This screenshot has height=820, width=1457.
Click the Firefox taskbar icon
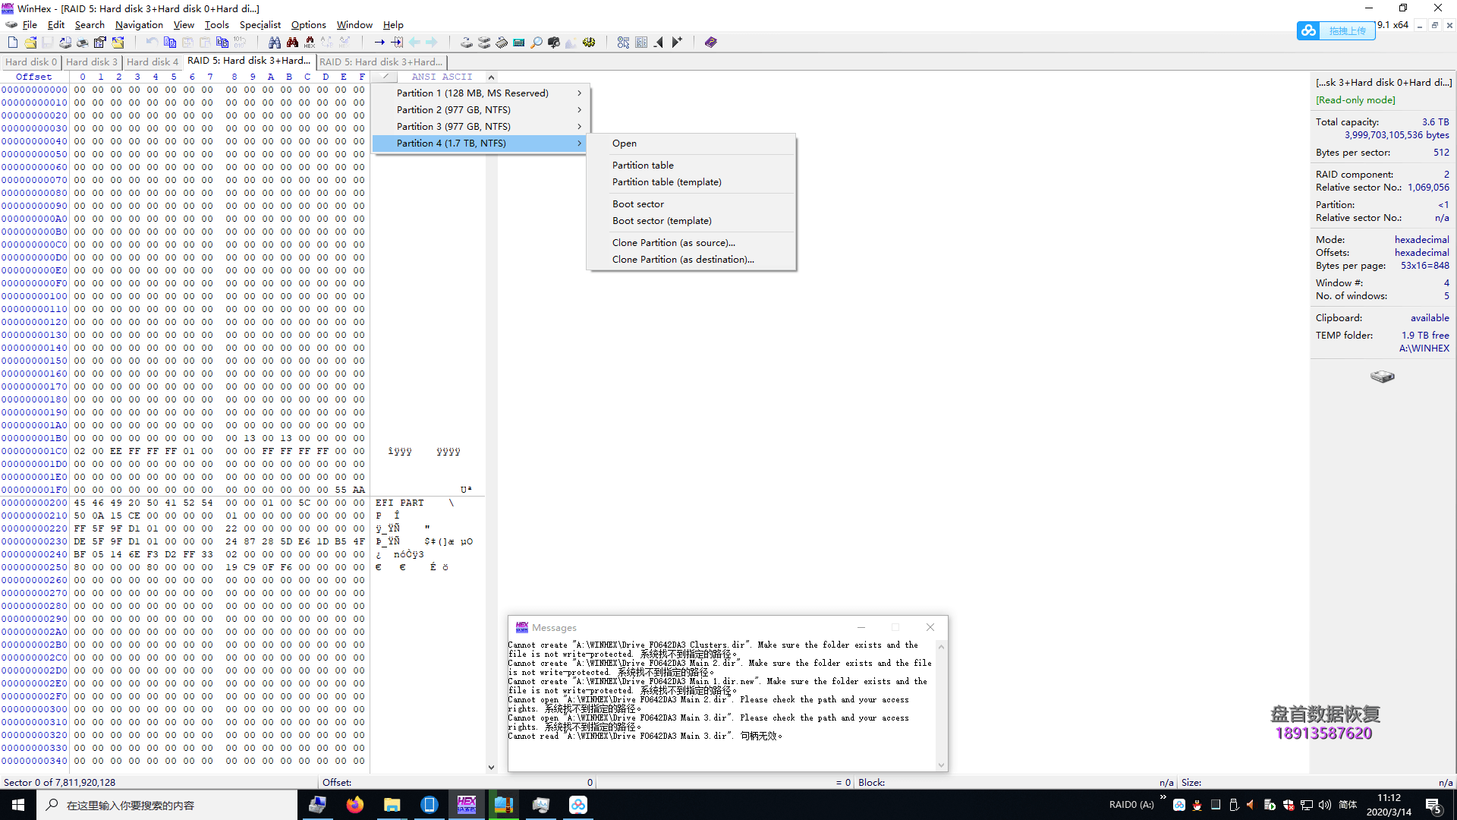(x=354, y=805)
